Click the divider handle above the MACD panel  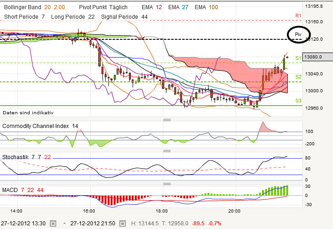coord(167,184)
